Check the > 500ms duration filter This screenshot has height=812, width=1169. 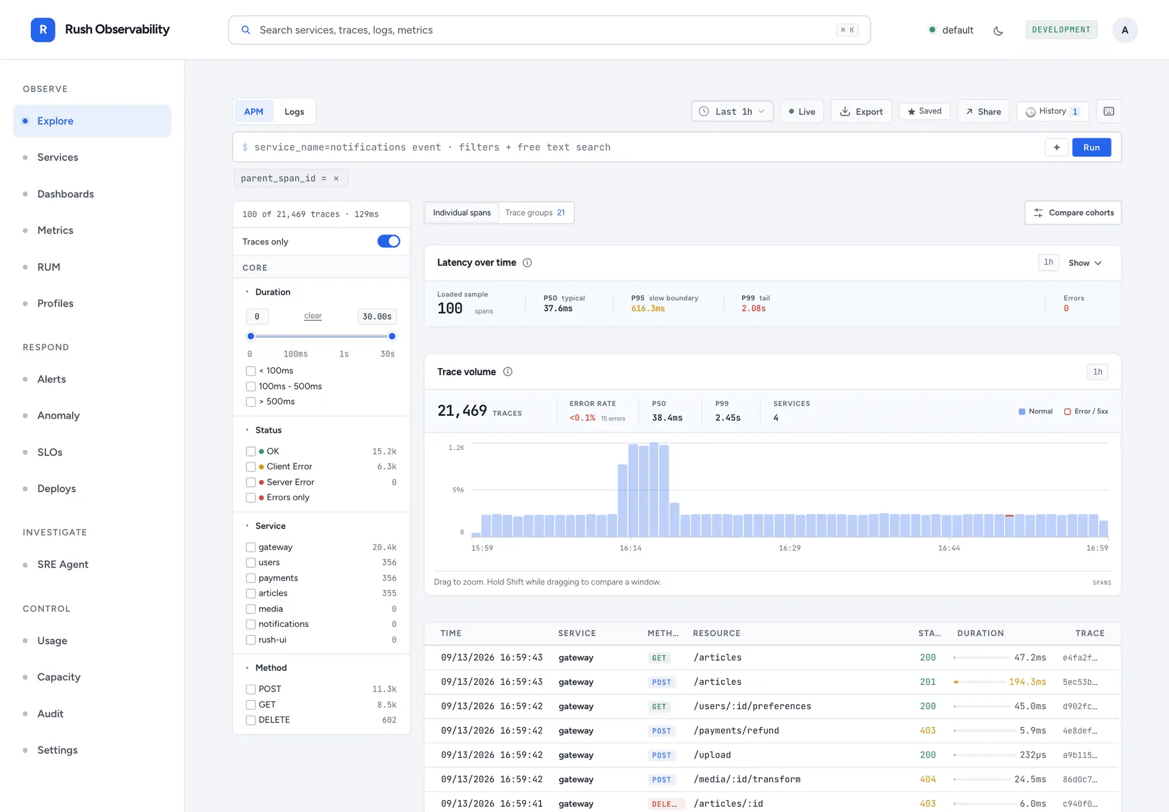pos(251,402)
